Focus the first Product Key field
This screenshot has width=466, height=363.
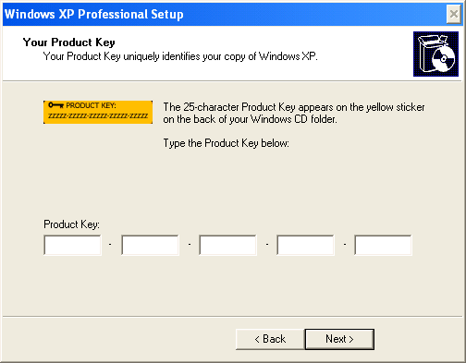pyautogui.click(x=72, y=245)
